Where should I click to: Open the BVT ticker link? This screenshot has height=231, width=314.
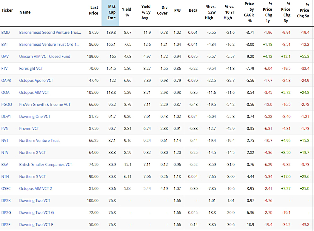pos(5,45)
